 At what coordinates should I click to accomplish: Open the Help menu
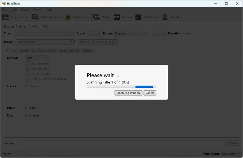(49, 10)
